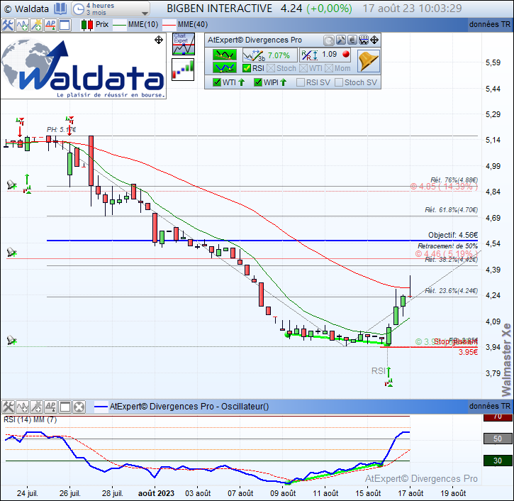Screen dimensions: 514x501
Task: Click the PH: 5.17€ label
Action: [x=61, y=130]
